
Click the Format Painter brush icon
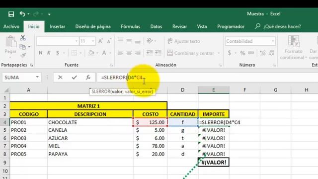pyautogui.click(x=23, y=55)
